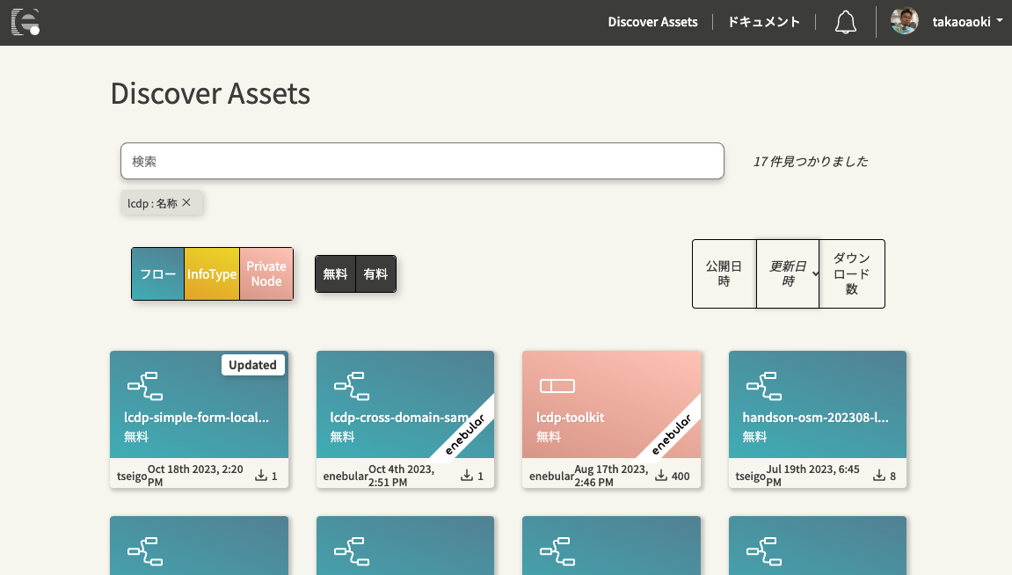
Task: Click download icon on lcdp-toolkit card
Action: pyautogui.click(x=661, y=476)
